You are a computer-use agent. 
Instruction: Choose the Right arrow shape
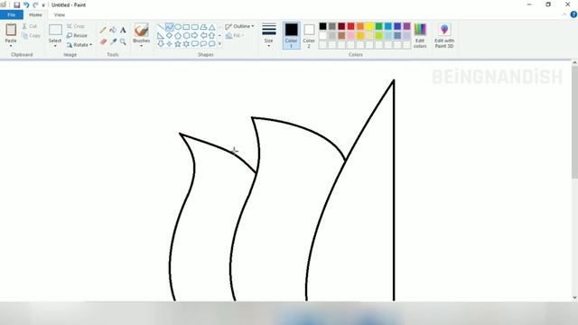tap(195, 35)
